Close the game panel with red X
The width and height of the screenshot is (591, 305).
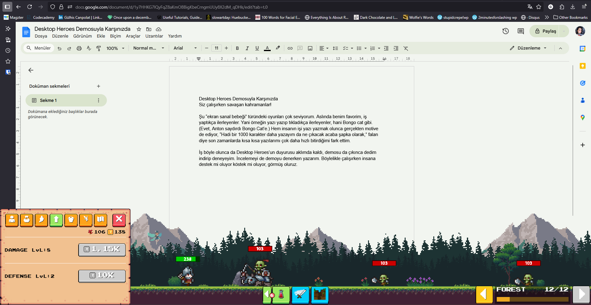click(x=119, y=220)
